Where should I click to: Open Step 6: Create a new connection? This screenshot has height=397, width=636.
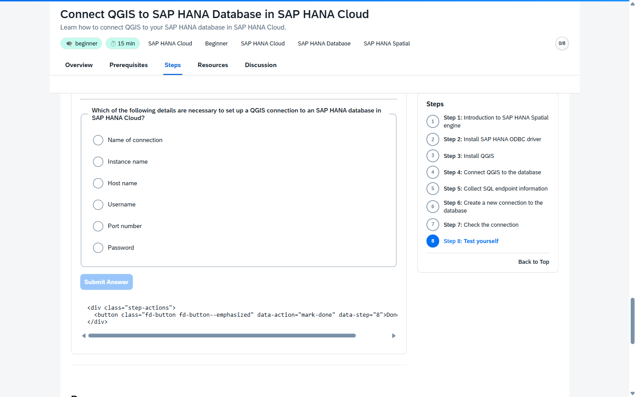tap(493, 207)
